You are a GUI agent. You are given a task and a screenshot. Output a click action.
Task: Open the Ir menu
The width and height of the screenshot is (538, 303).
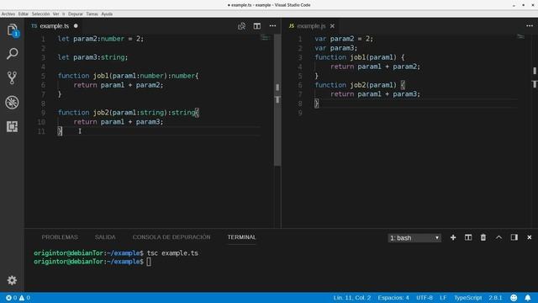click(x=64, y=14)
